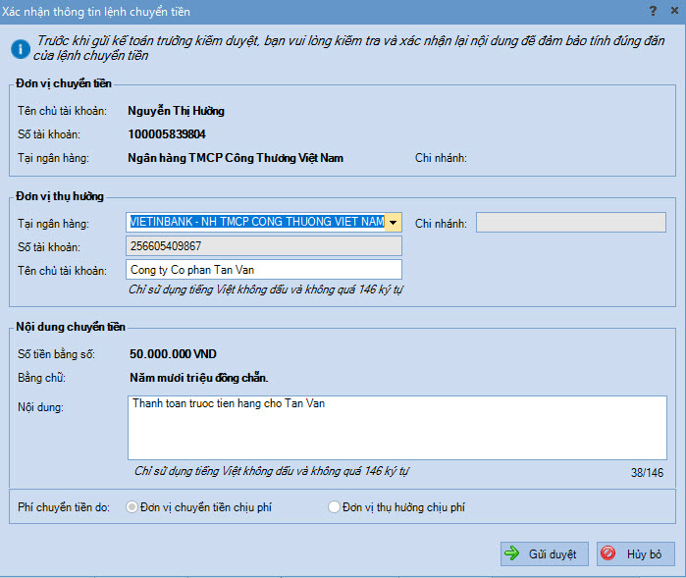Open the VIETINBANK bank combo box

tap(256, 223)
